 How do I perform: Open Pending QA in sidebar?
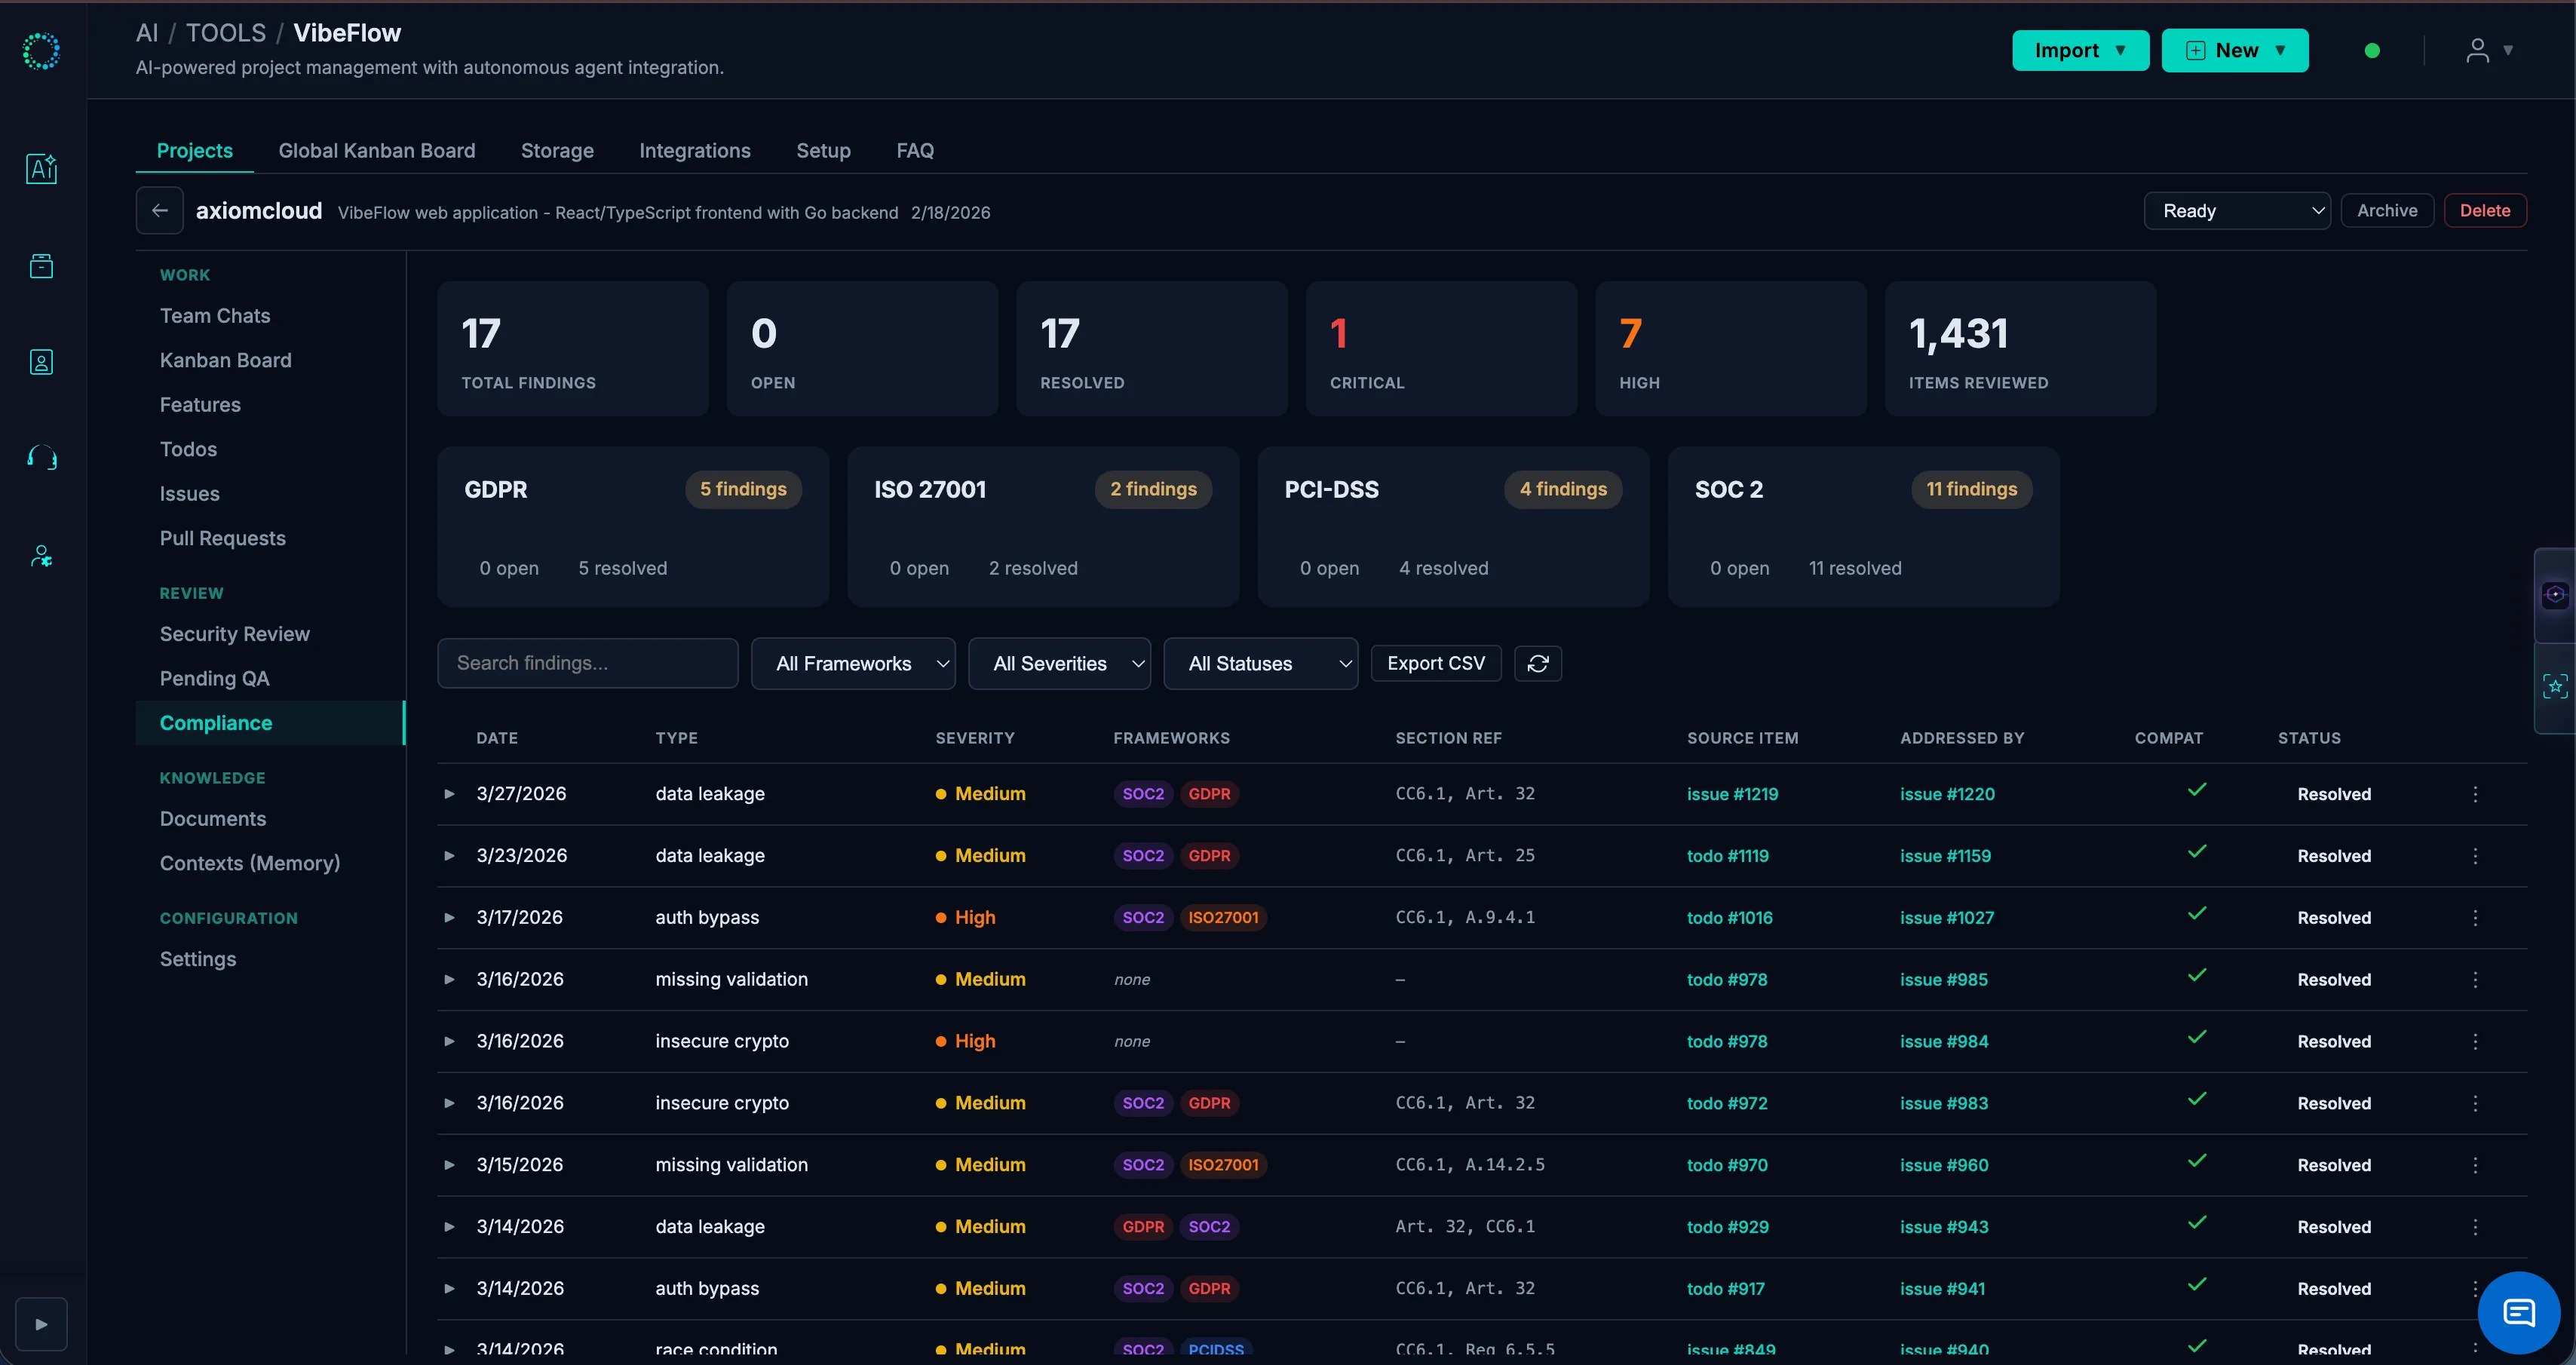click(x=215, y=678)
